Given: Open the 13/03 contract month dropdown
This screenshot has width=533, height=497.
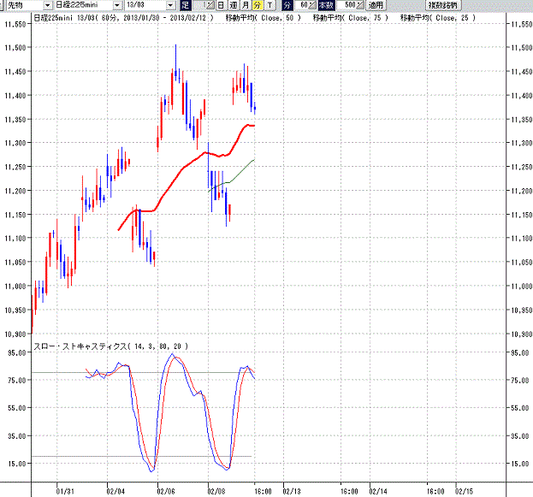Looking at the screenshot, I should [170, 5].
